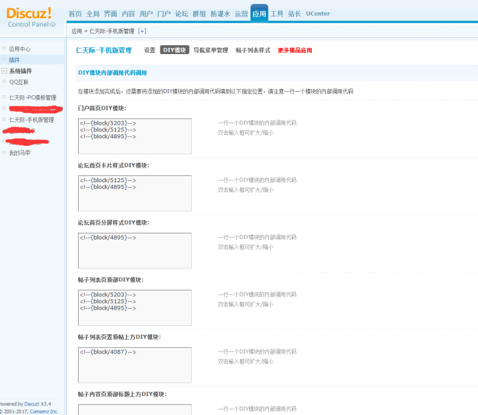
Task: Open the 站长 top menu
Action: (x=294, y=14)
